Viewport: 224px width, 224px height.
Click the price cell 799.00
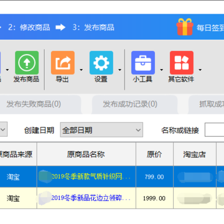[x=154, y=177]
